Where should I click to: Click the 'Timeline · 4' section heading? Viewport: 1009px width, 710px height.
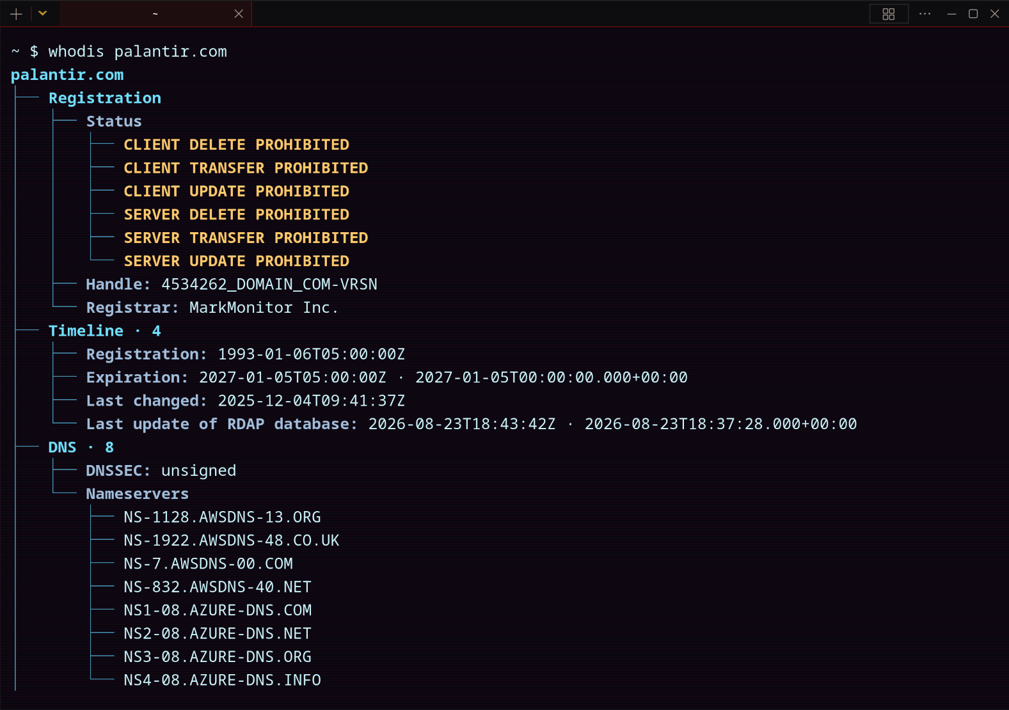click(x=105, y=331)
